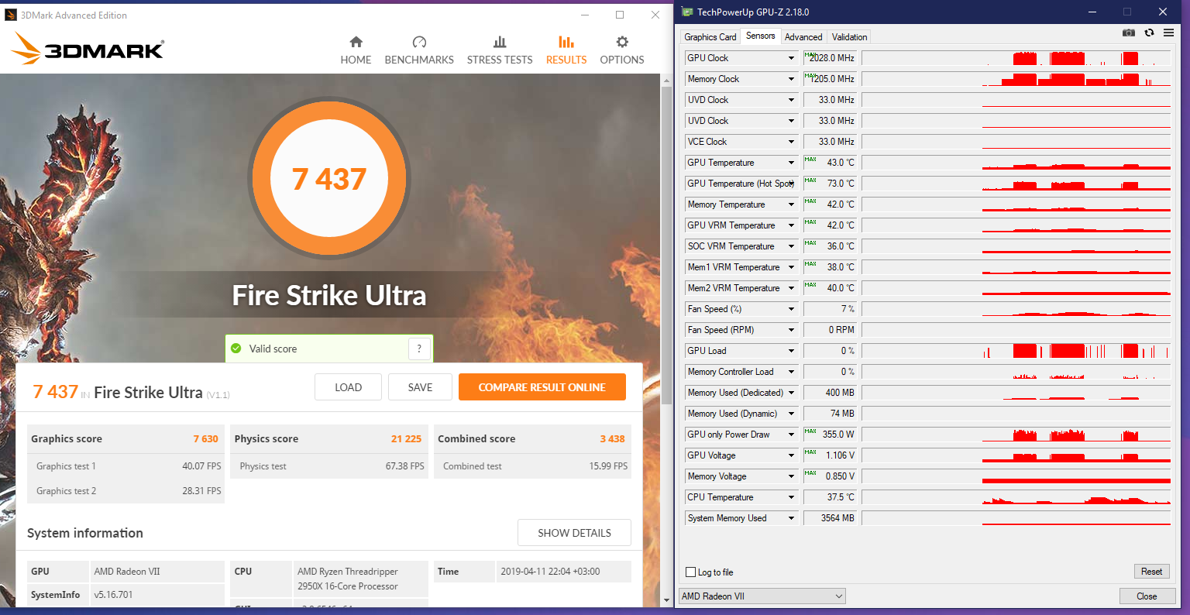
Task: Click the Graphics test 1 result 40.07 FPS
Action: (x=201, y=466)
